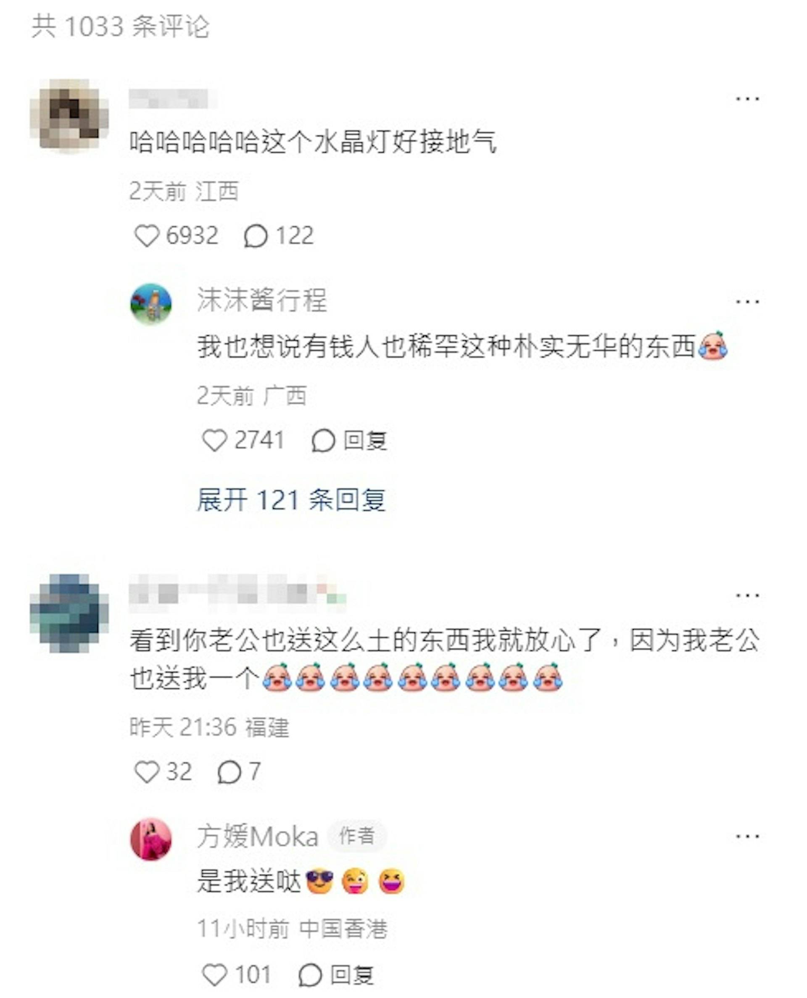Open more options for the first comment

coord(747,98)
